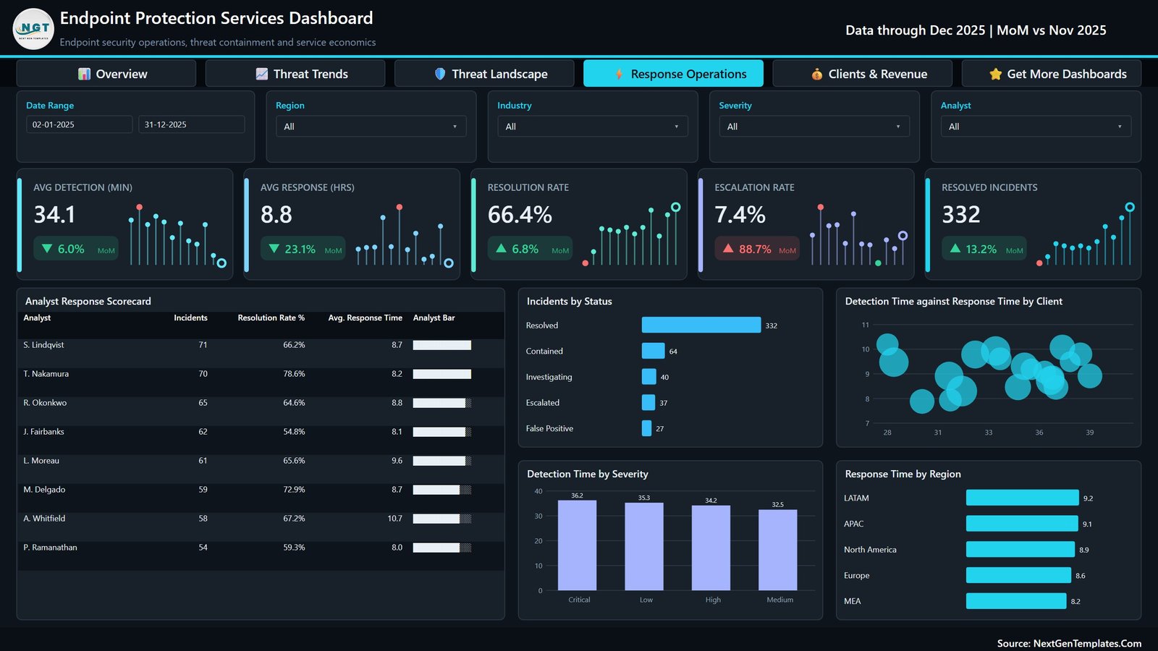Expand the Industry filter dropdown
This screenshot has width=1158, height=651.
pyautogui.click(x=593, y=127)
